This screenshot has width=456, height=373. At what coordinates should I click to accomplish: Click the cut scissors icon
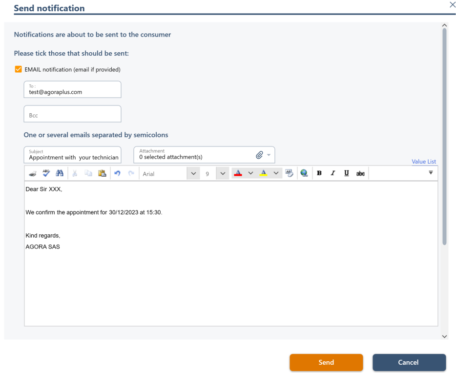coord(75,173)
